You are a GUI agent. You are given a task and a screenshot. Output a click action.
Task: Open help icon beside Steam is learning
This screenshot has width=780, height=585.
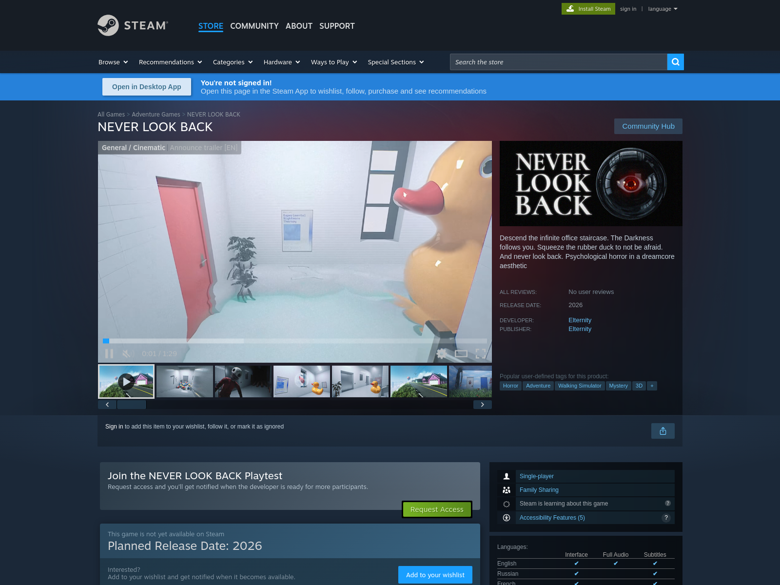[x=668, y=503]
